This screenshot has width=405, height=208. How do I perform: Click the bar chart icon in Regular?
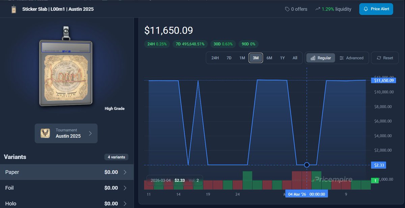click(x=313, y=58)
